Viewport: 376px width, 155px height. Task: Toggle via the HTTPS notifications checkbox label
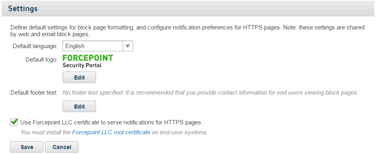112,122
